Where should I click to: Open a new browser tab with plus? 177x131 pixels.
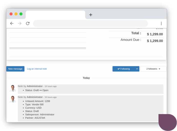coord(91,15)
